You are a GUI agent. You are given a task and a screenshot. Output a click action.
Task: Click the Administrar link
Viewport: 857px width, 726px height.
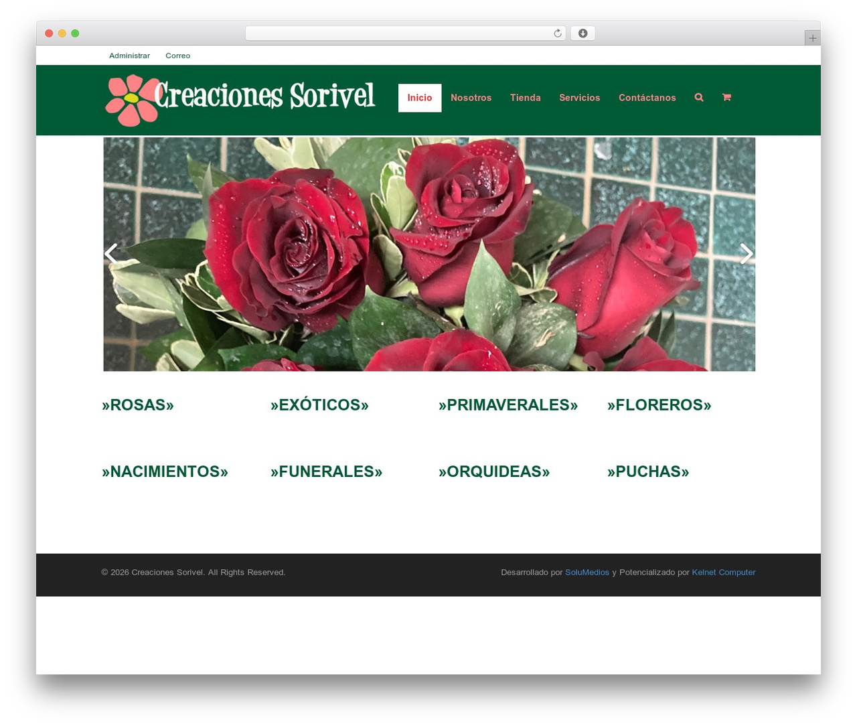pyautogui.click(x=130, y=56)
